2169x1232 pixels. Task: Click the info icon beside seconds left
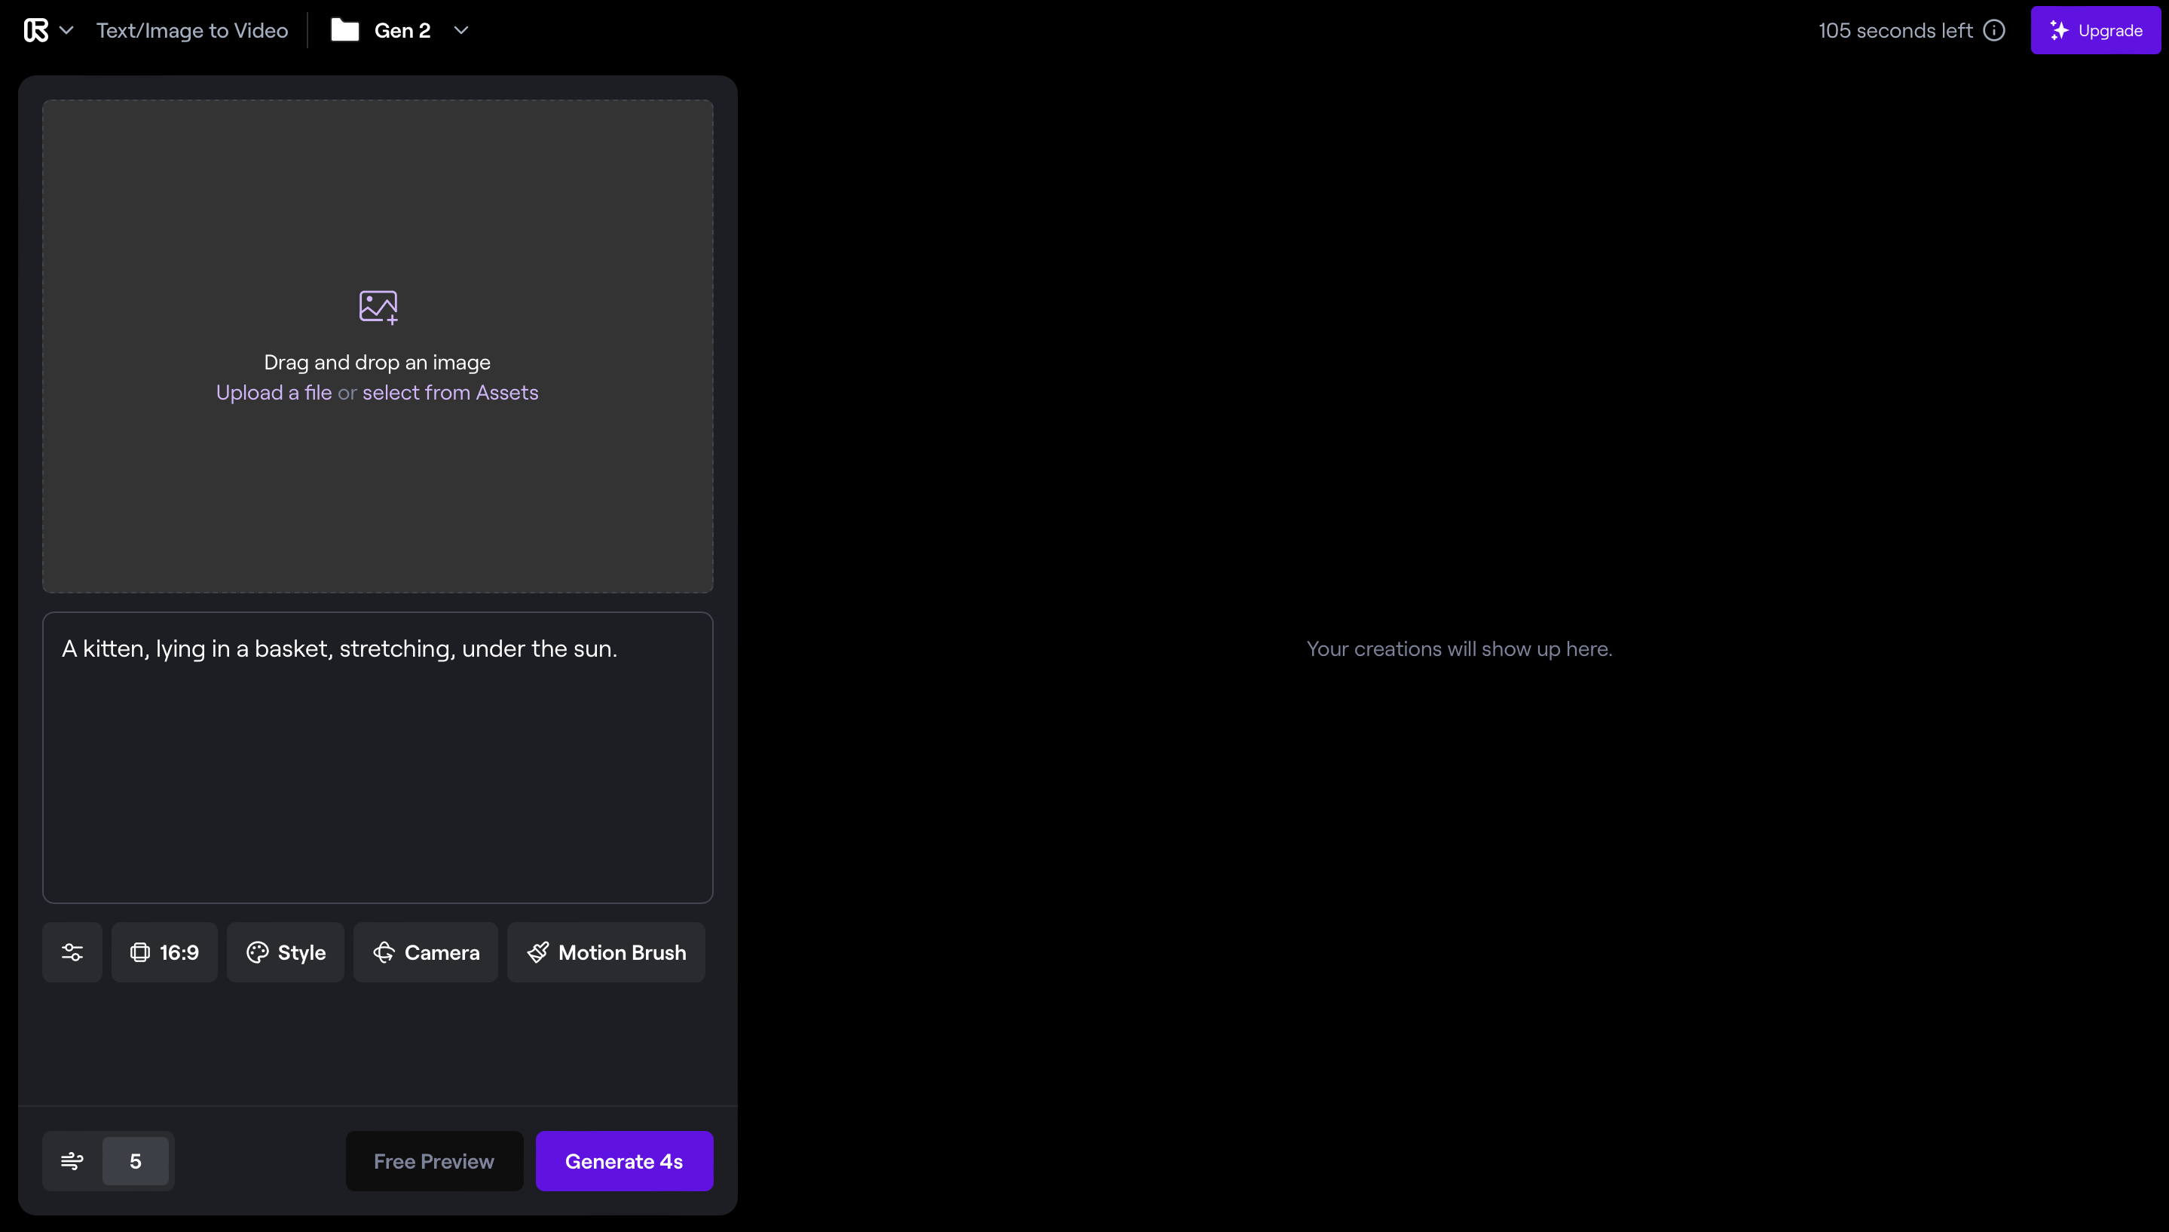pyautogui.click(x=1994, y=30)
